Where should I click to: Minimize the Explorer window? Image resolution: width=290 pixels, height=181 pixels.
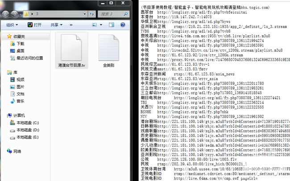pos(103,3)
